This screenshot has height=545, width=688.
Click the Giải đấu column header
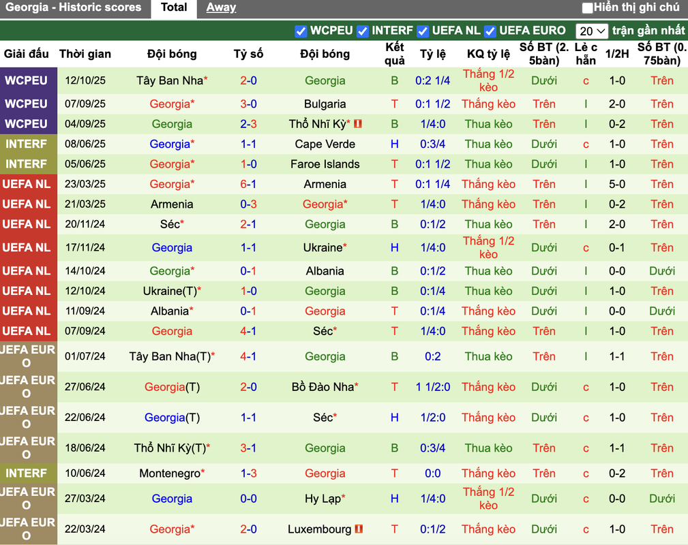click(x=27, y=54)
